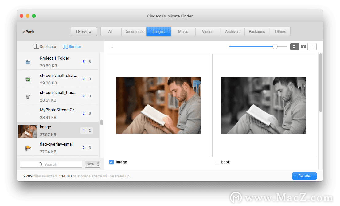This screenshot has width=340, height=206.
Task: Select the Images tab
Action: coord(158,31)
